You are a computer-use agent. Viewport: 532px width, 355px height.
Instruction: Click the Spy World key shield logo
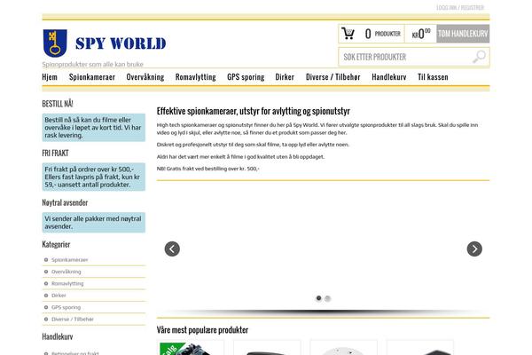click(55, 43)
